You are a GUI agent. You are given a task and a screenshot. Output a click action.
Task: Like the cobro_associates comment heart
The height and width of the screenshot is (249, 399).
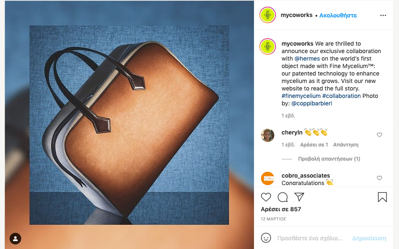click(379, 178)
